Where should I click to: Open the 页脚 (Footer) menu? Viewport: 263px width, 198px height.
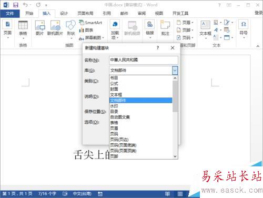tap(185, 30)
